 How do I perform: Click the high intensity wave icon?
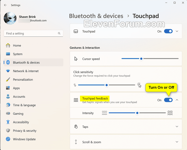[x=170, y=113]
